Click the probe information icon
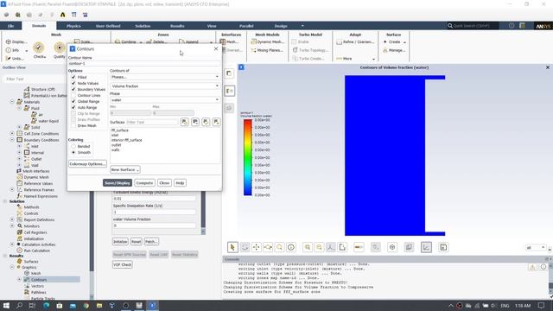Screen dimensions: 553x311 [291, 247]
